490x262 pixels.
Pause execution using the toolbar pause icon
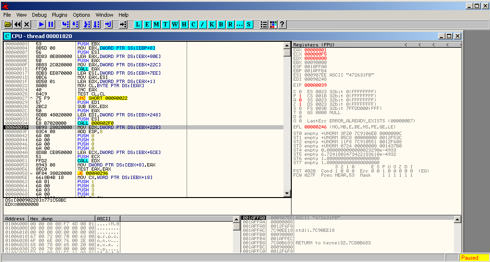[51, 25]
